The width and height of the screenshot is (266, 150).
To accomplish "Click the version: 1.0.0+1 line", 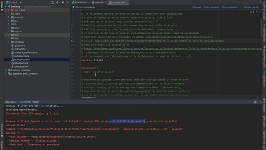I will 92,60.
